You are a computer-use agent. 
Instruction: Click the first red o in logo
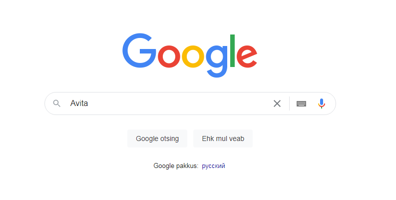click(x=169, y=56)
